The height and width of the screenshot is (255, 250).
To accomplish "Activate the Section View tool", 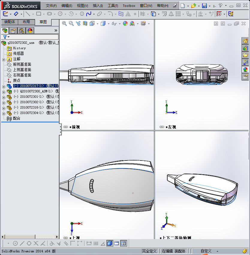I will 85,23.
